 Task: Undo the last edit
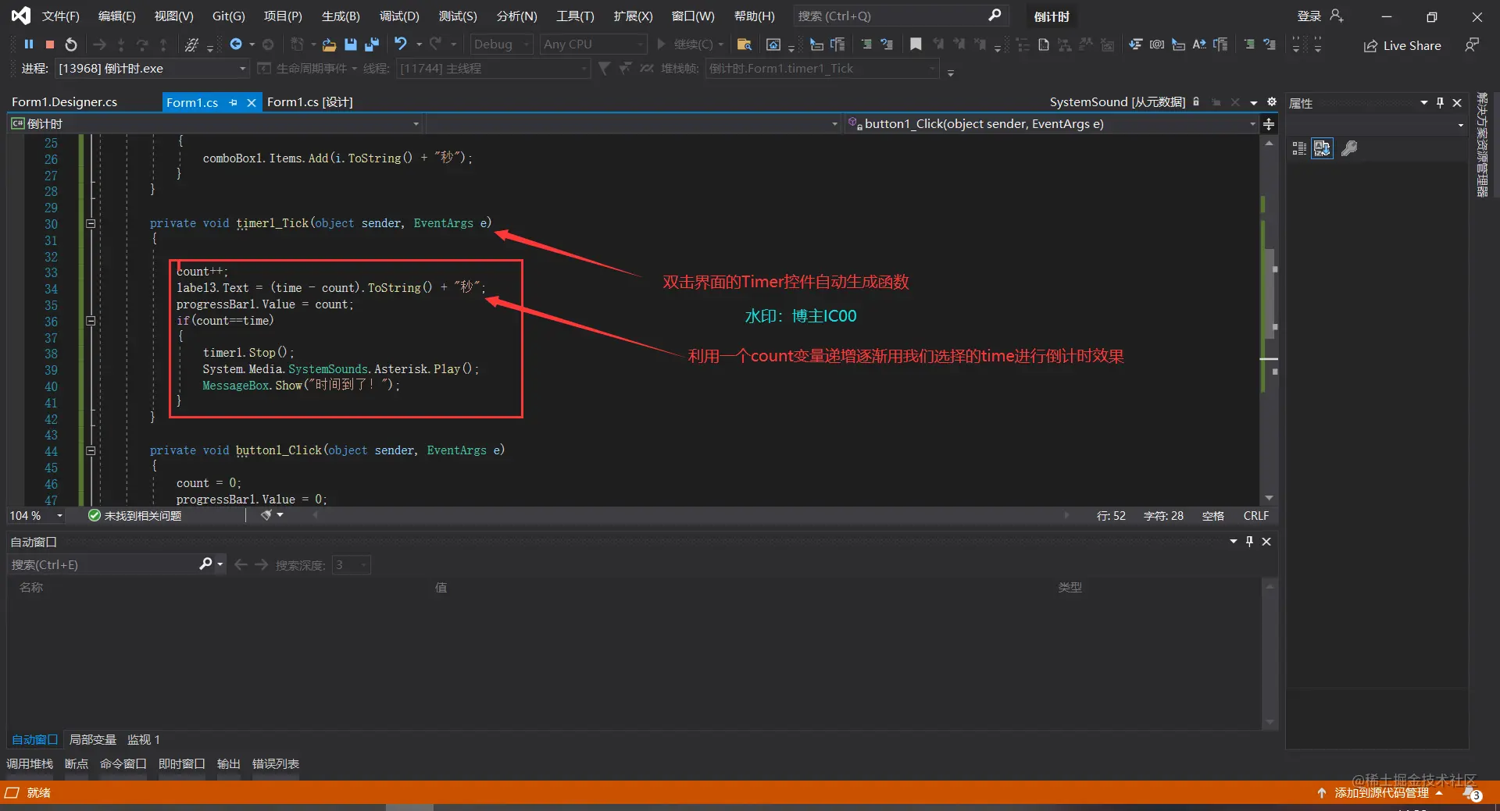(x=400, y=44)
